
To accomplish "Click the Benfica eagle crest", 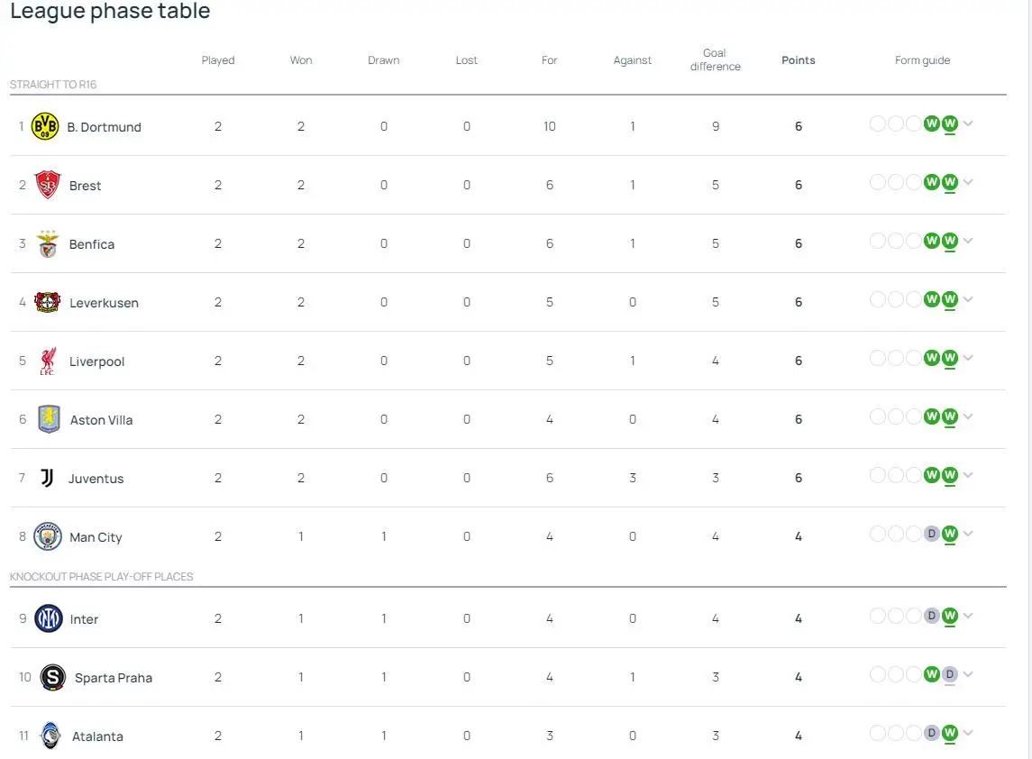I will (x=48, y=243).
